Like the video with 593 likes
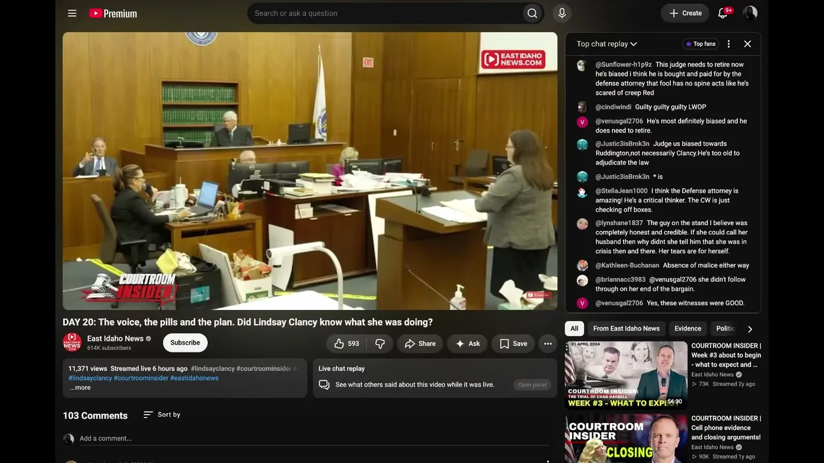 346,343
